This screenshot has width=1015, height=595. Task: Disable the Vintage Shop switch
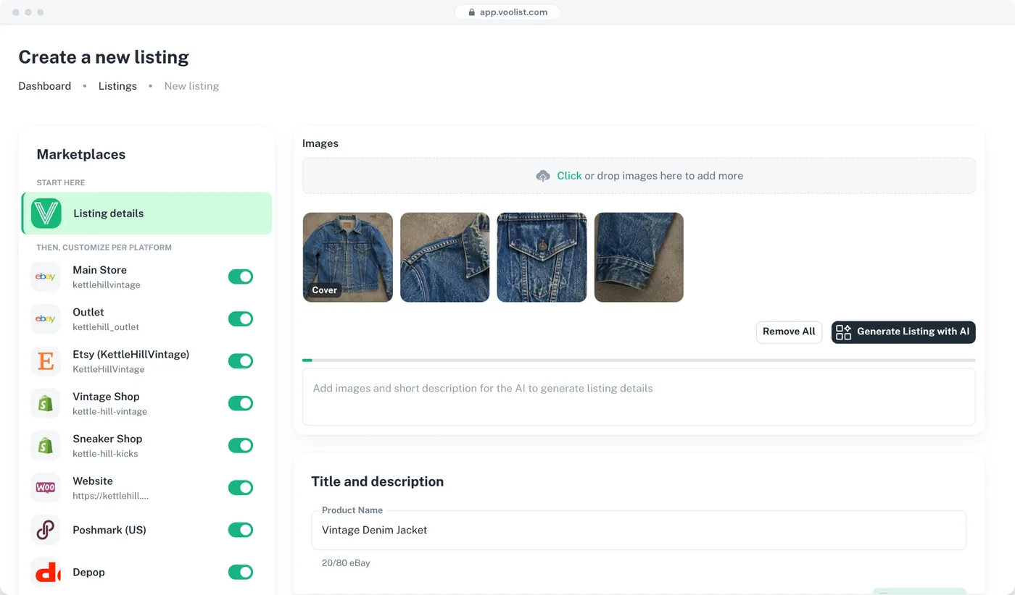point(241,403)
